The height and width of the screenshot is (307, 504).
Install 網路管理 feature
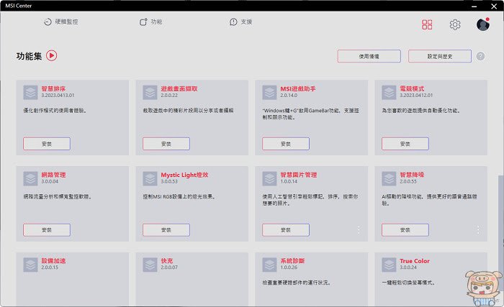47,230
